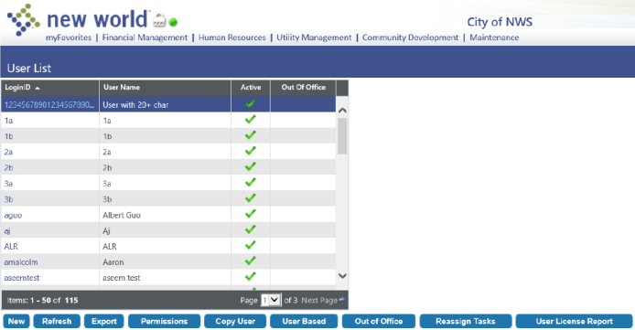Open the Financial Management menu
The width and height of the screenshot is (635, 330).
click(x=145, y=37)
